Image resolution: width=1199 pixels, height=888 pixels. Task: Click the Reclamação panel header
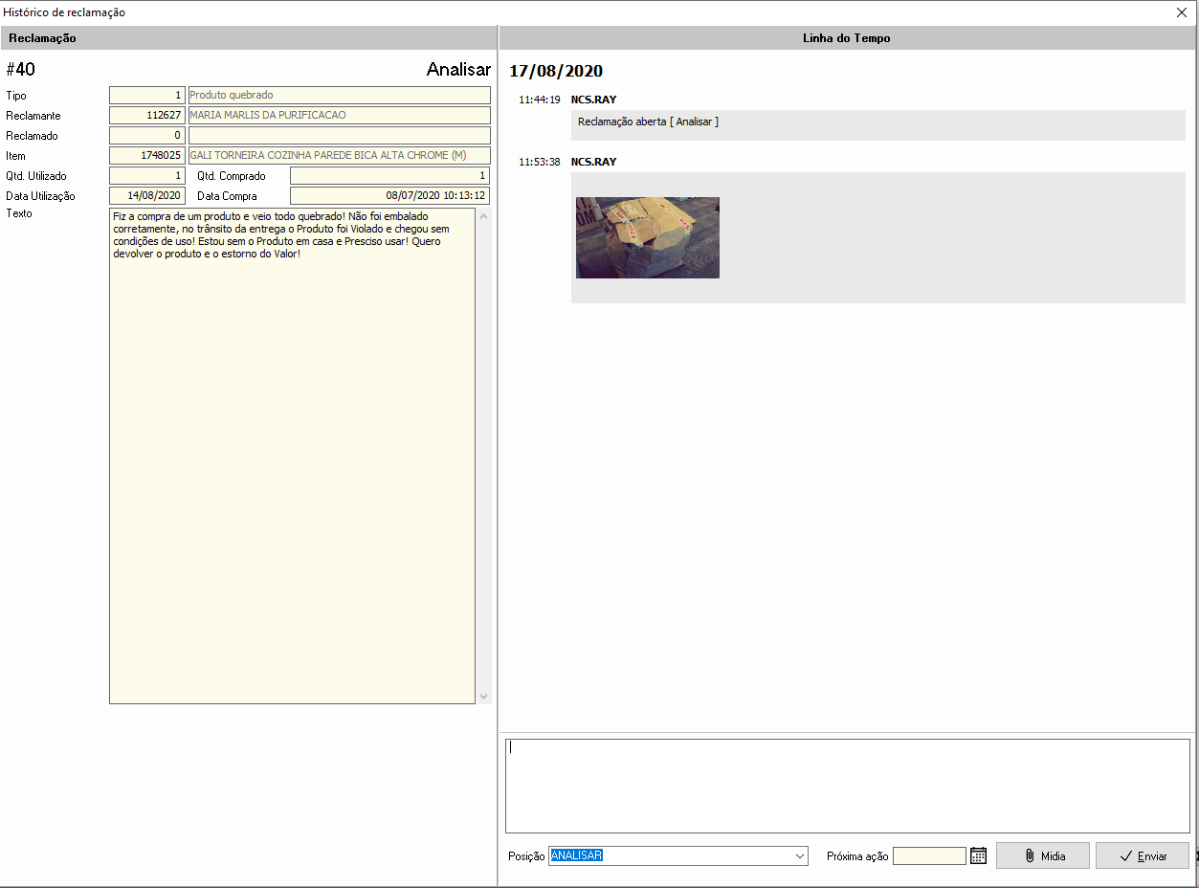click(x=249, y=38)
